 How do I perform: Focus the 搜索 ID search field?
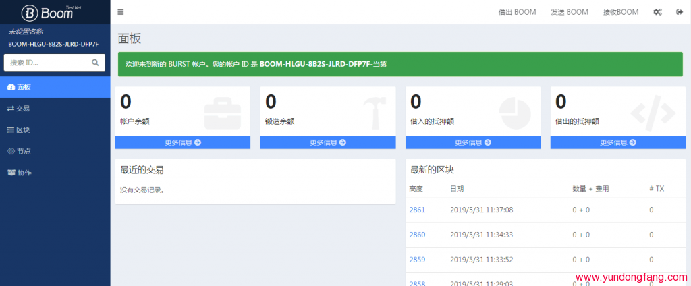(47, 63)
